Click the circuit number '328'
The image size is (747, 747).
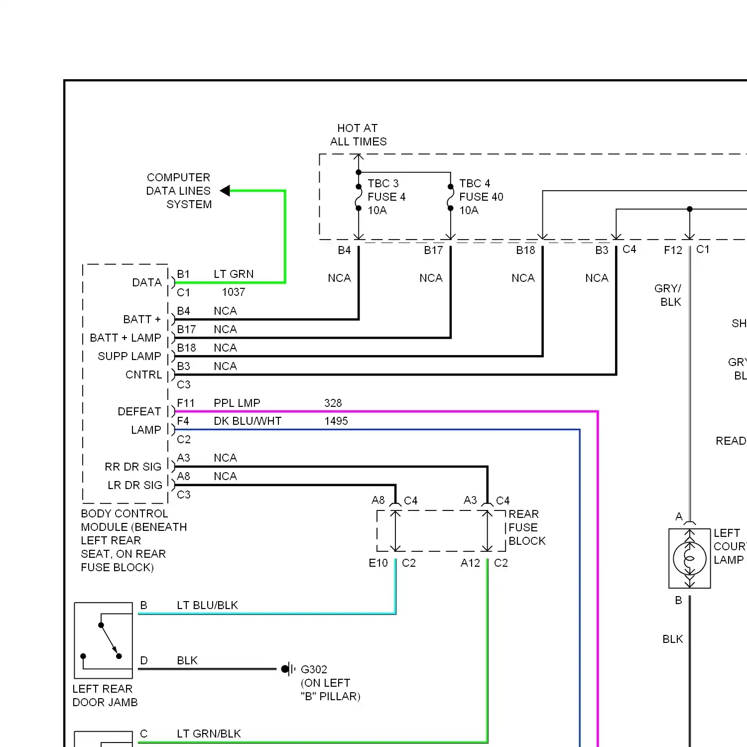click(x=333, y=403)
